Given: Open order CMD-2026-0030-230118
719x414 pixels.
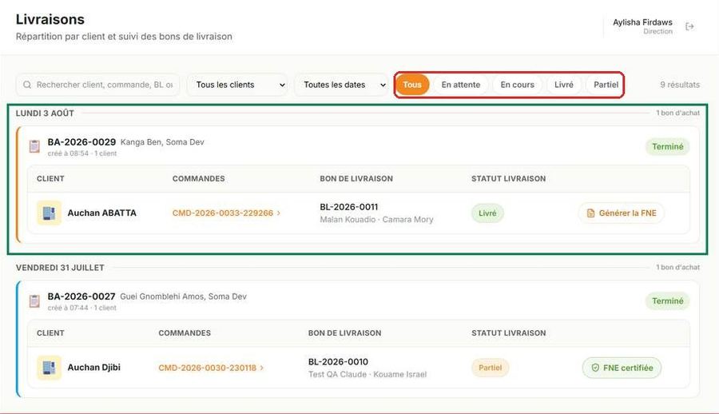Looking at the screenshot, I should [x=211, y=368].
